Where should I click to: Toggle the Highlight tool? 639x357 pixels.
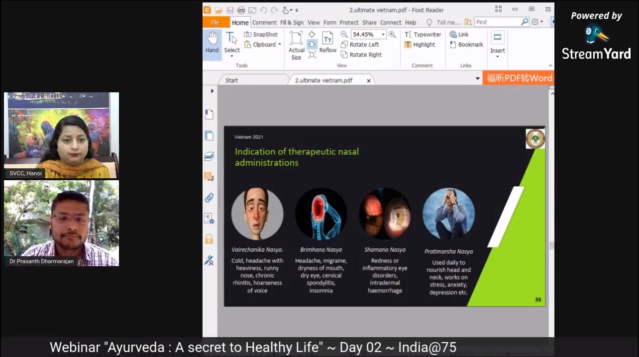tap(420, 45)
